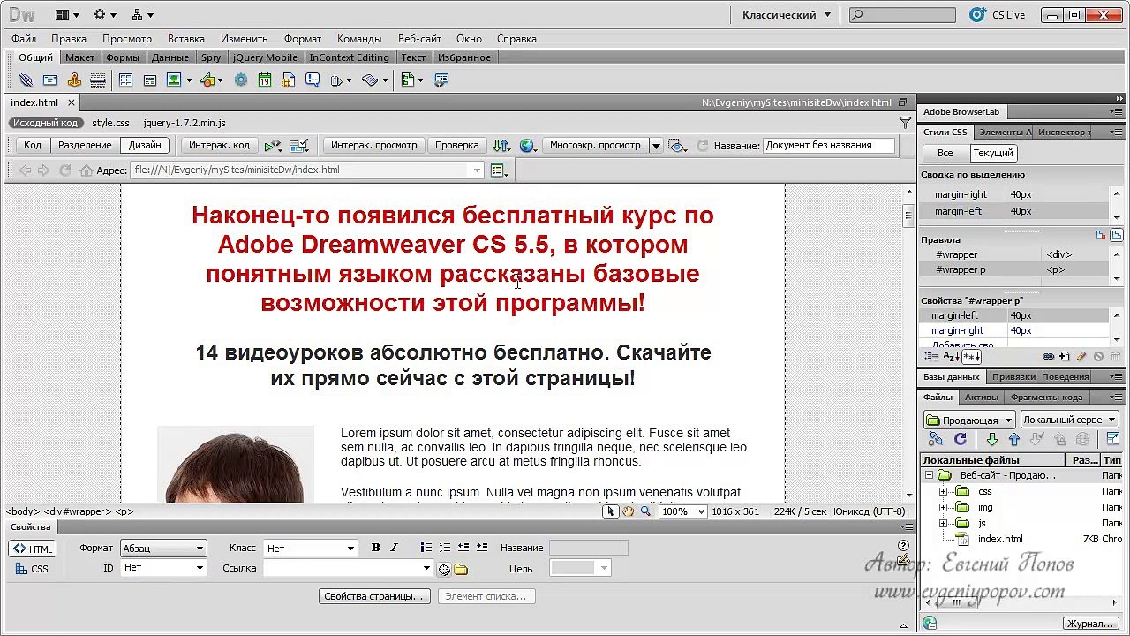This screenshot has height=636, width=1130.
Task: Select the Hand tool in status bar
Action: [x=628, y=511]
